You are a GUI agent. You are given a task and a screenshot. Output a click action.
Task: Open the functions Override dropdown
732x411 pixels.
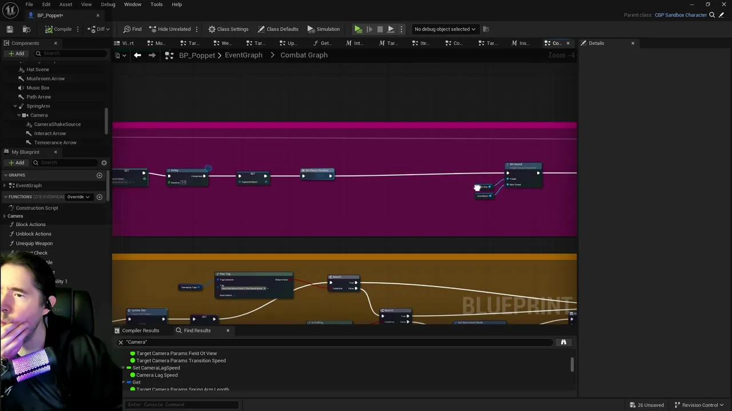pos(78,197)
